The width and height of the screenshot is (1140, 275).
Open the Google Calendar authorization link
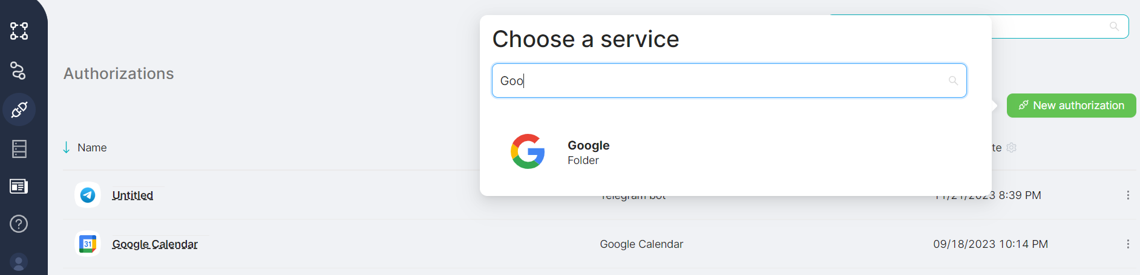pos(155,244)
